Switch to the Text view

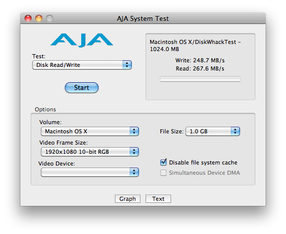[x=158, y=199]
